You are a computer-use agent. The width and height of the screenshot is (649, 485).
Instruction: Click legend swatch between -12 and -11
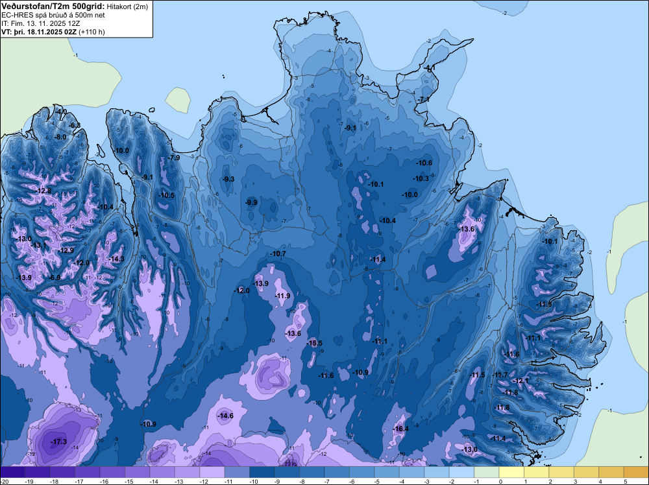click(x=212, y=472)
